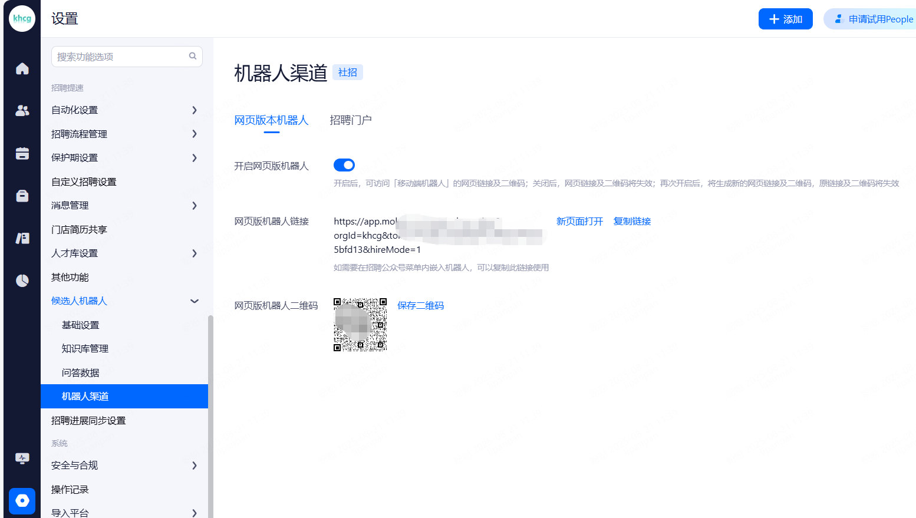
Task: Expand 招聘流程管理 section
Action: coord(124,134)
